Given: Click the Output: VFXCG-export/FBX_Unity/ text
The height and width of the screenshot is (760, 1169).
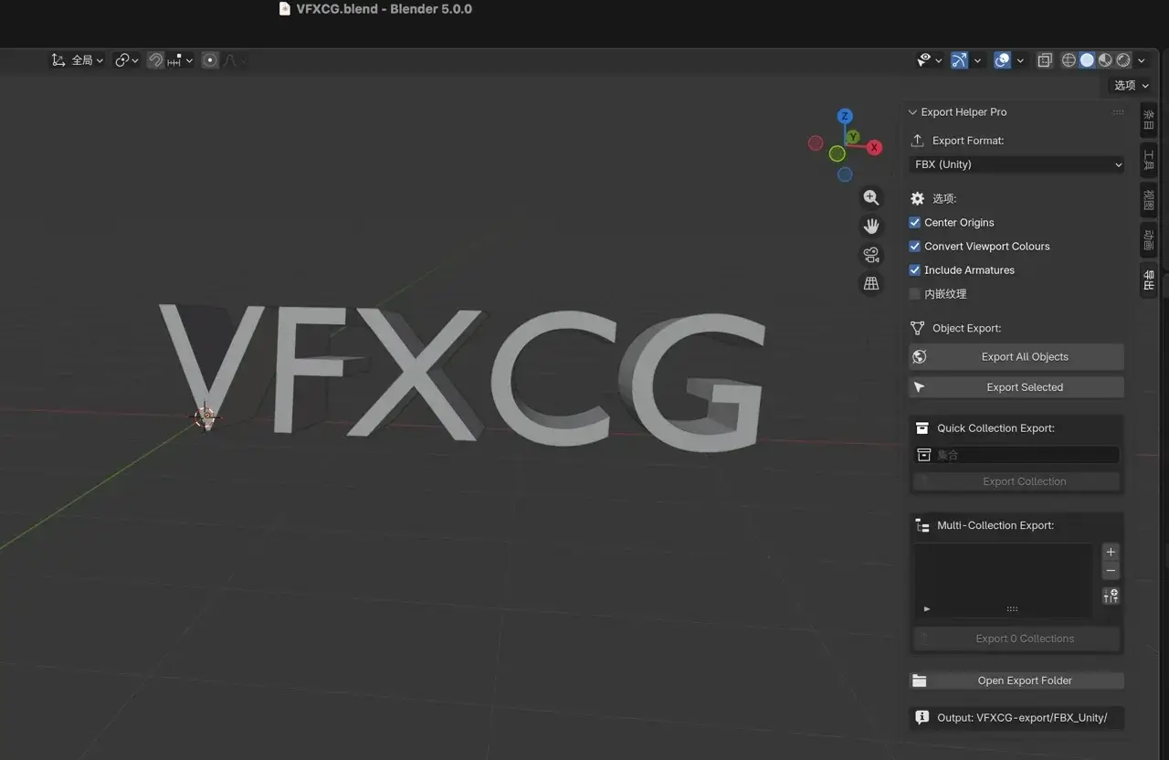Looking at the screenshot, I should tap(1022, 718).
